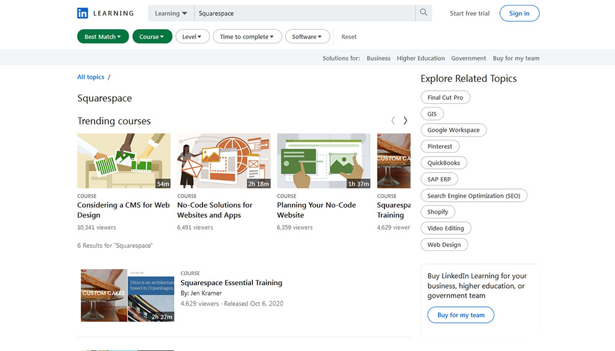
Task: Open No-Code Solutions for Websites and Apps thumbnail
Action: (x=224, y=161)
